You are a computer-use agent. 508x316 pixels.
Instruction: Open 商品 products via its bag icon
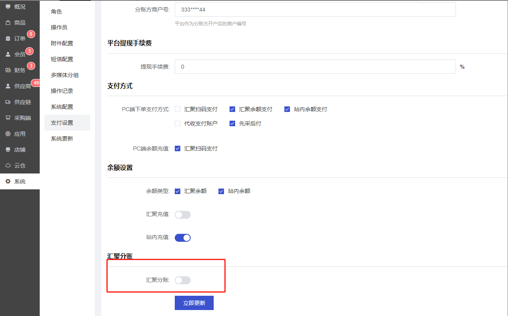click(x=8, y=23)
